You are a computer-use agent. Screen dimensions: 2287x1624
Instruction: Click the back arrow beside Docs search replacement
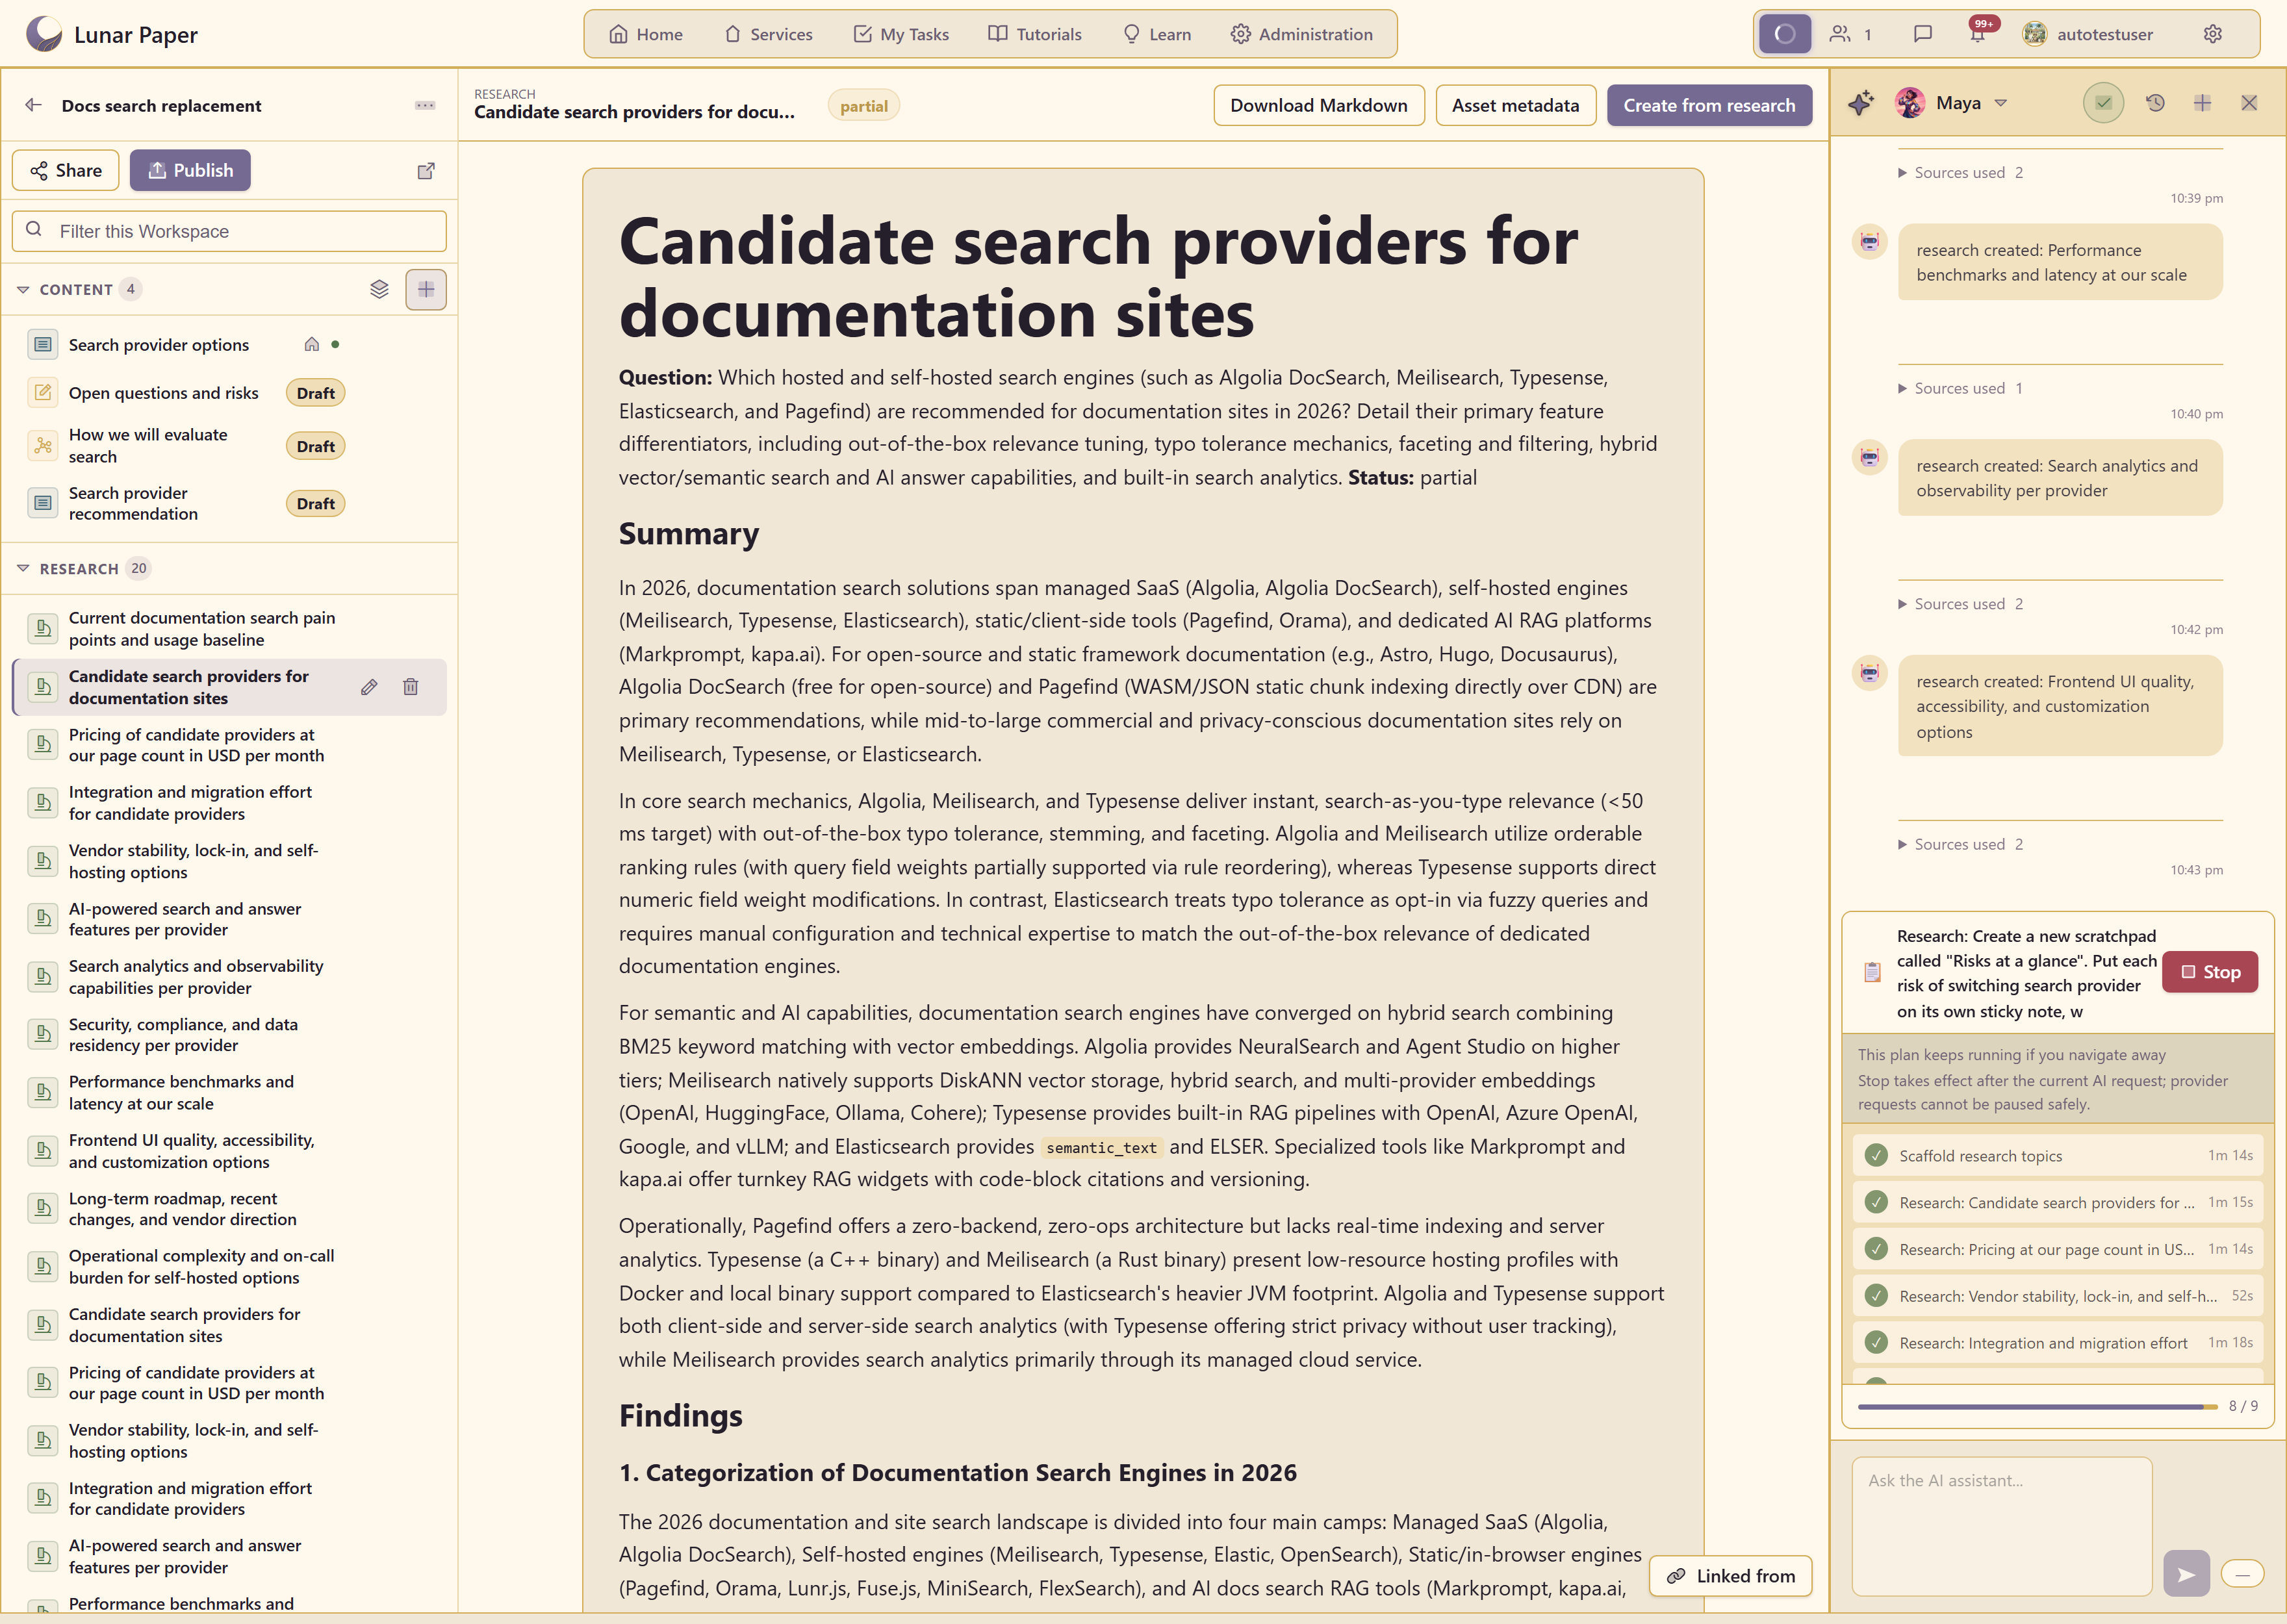coord(33,105)
